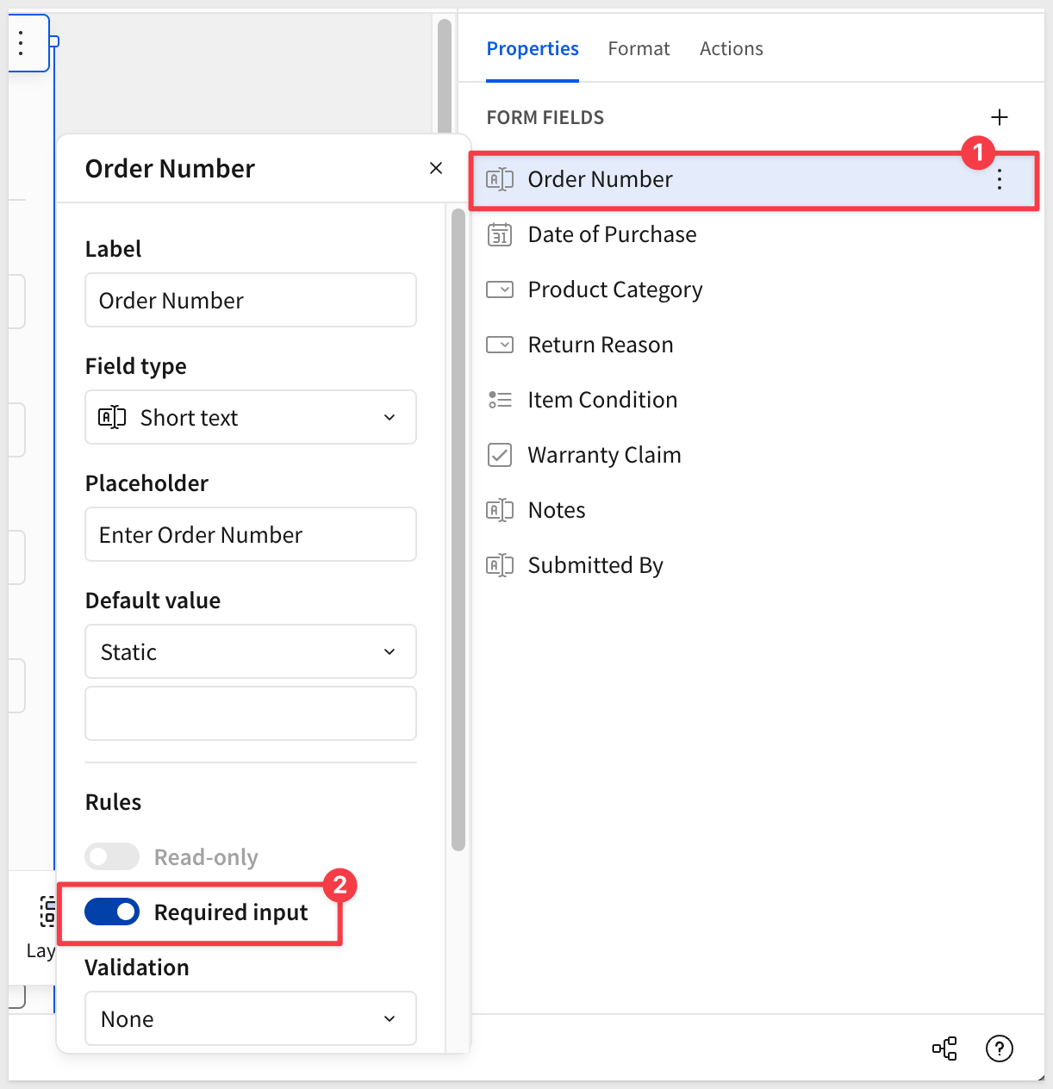Toggle the Read-only switch
The image size is (1053, 1089).
click(112, 857)
